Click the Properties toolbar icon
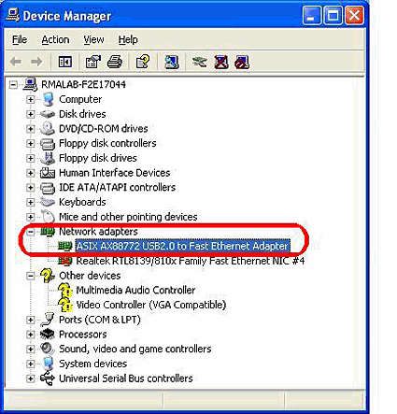397x414 pixels. (93, 62)
